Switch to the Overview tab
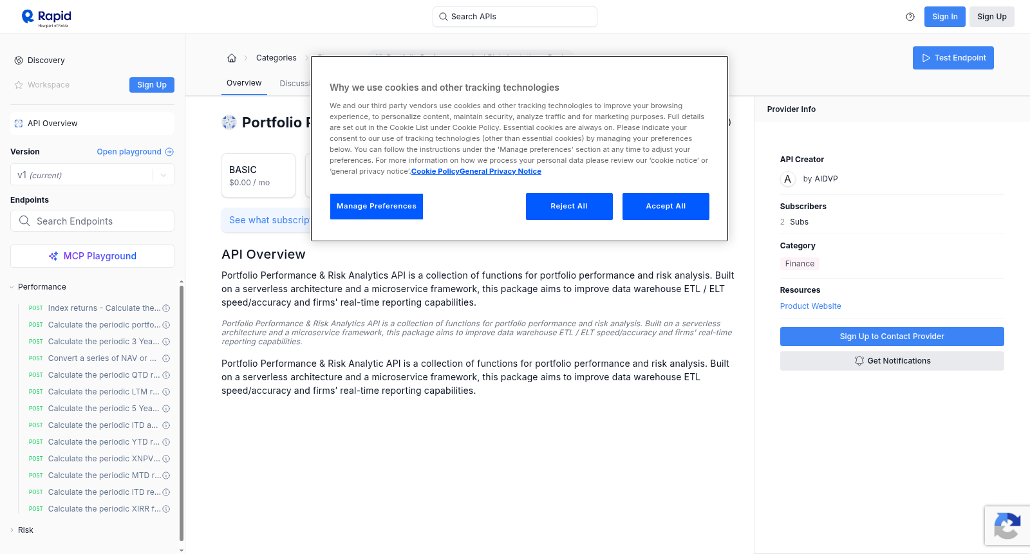 coord(244,83)
